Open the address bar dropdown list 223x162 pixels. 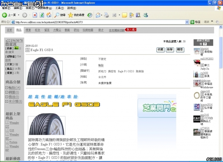187,22
